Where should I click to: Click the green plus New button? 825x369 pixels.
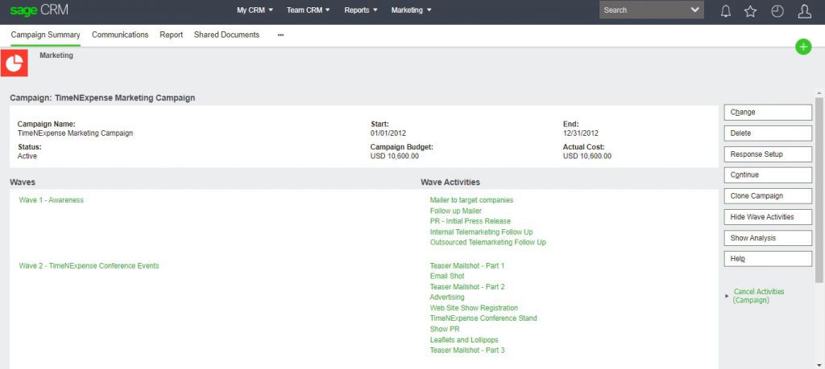coord(803,47)
